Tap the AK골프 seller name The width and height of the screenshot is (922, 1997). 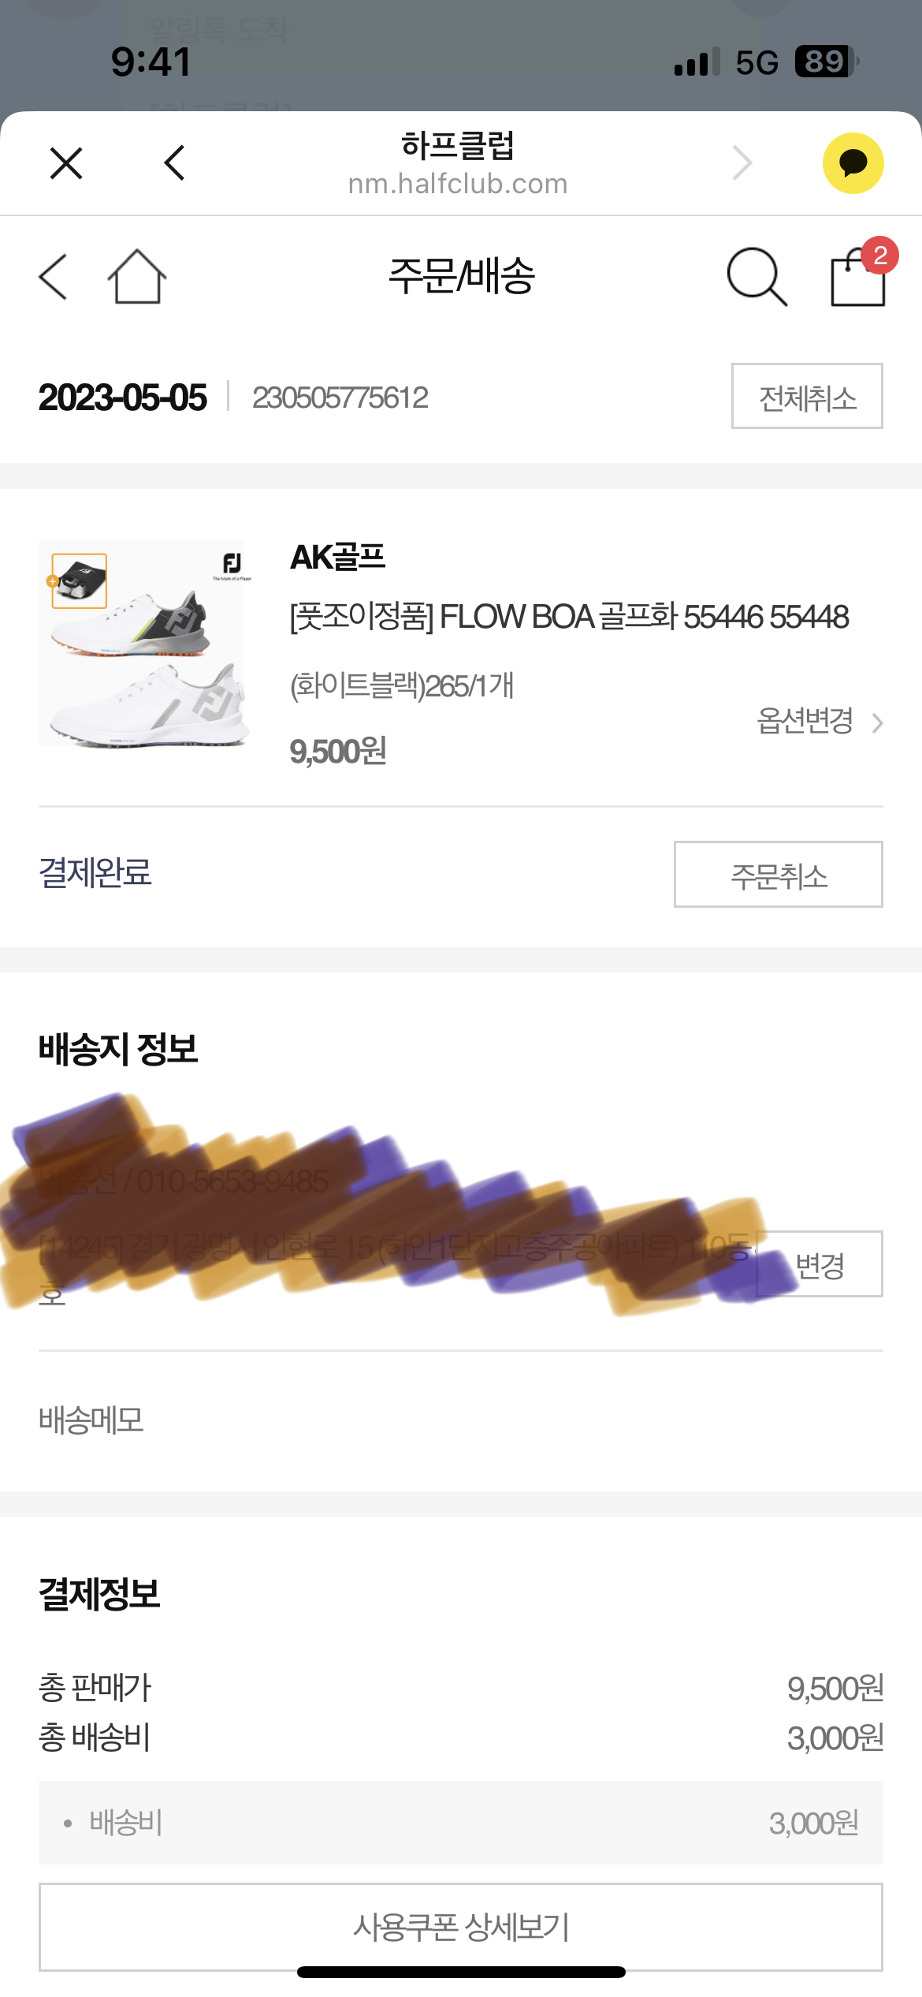click(x=337, y=558)
